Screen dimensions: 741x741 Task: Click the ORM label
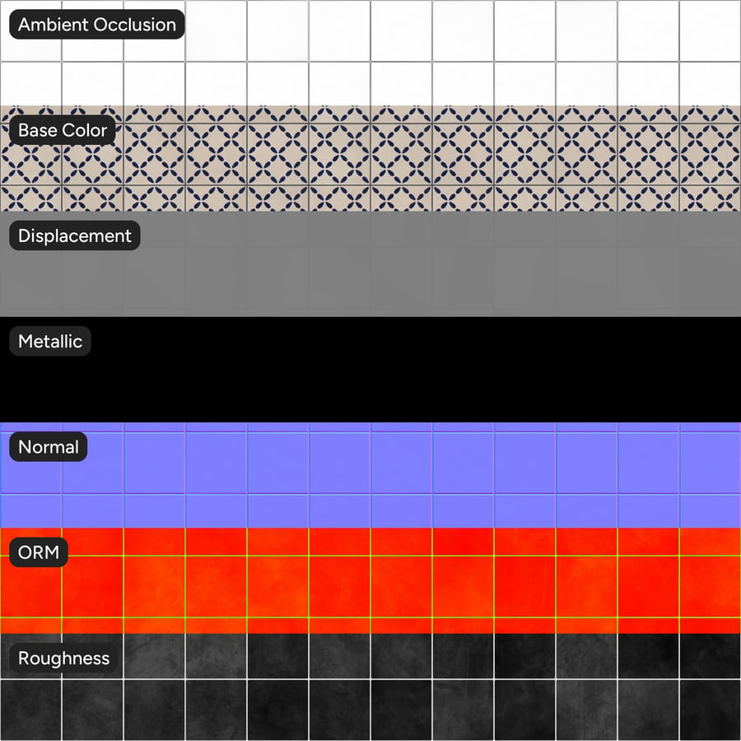tap(39, 552)
